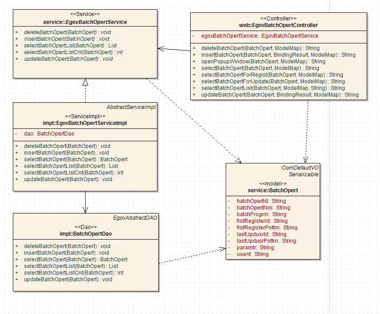Click the realization triangle arrowhead under EgovBatchOpertService
The height and width of the screenshot is (314, 380).
[85, 82]
